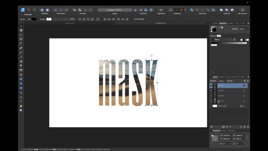
Task: Select the Zoom magnifier tool
Action: [21, 110]
